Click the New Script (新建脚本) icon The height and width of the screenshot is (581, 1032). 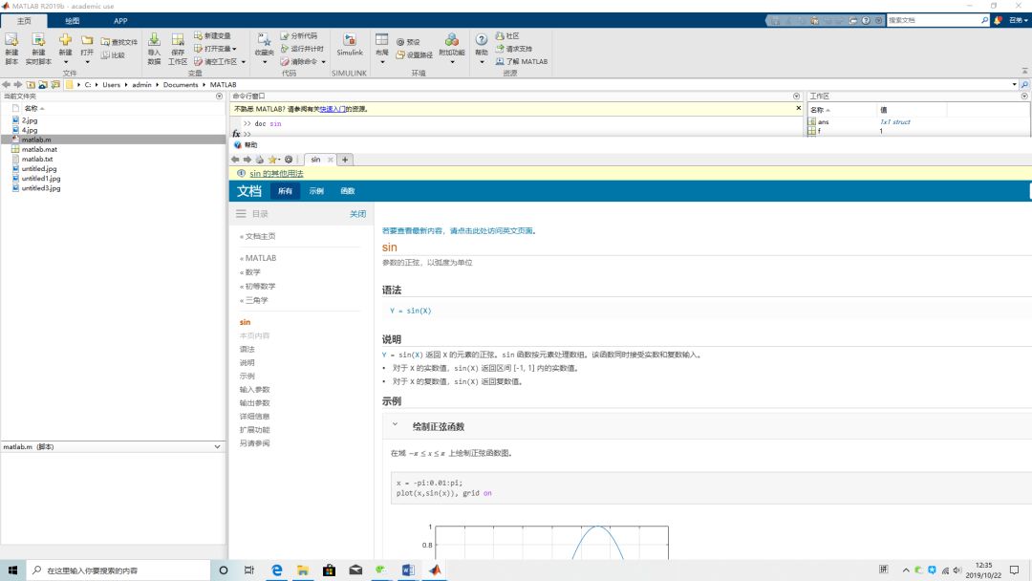11,41
